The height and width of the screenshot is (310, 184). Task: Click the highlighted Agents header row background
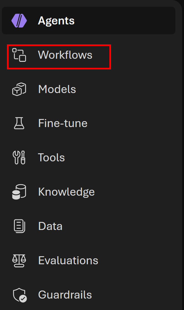(x=124, y=21)
